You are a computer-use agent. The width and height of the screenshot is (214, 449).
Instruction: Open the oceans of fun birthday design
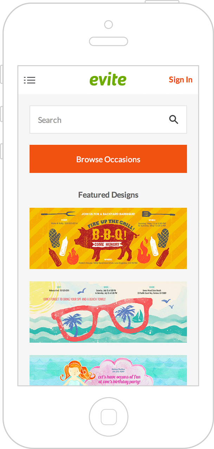108,370
